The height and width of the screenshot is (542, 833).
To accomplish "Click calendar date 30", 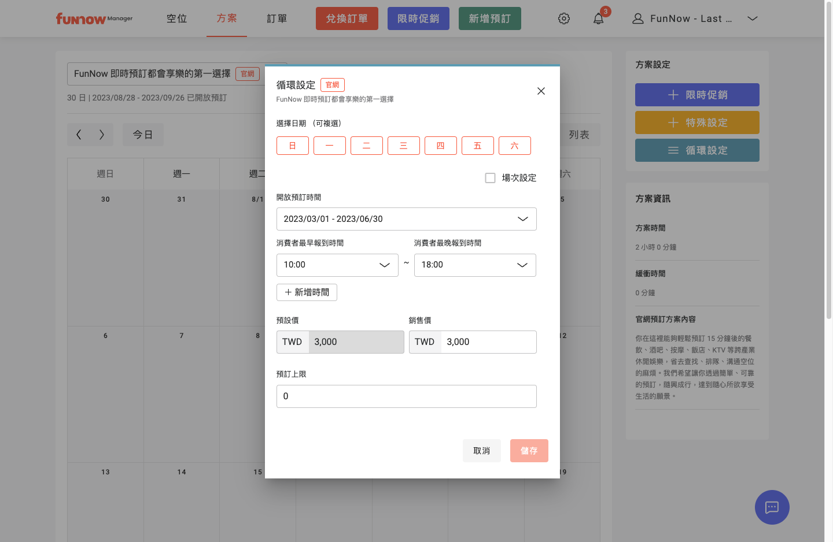I will (105, 199).
